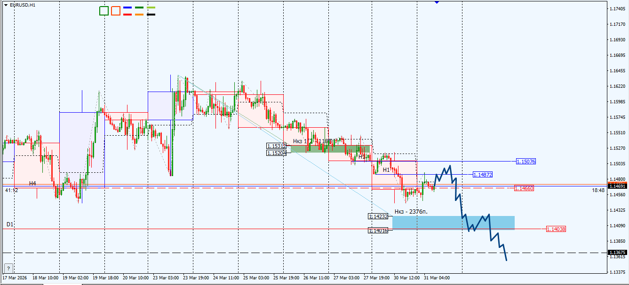
Task: Select the green rectangle drawing tool
Action: pos(104,10)
